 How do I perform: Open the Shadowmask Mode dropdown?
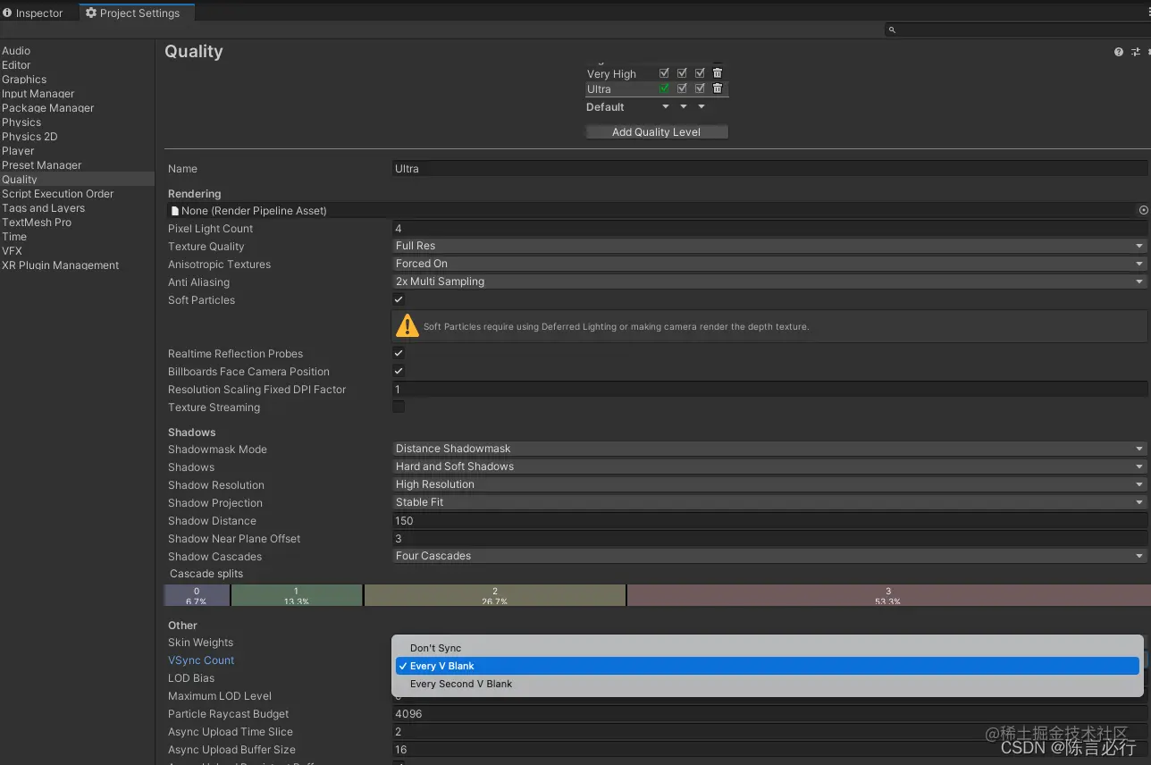coord(769,449)
